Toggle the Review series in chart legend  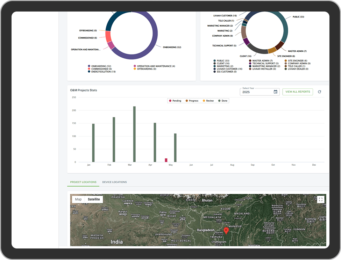(x=208, y=101)
